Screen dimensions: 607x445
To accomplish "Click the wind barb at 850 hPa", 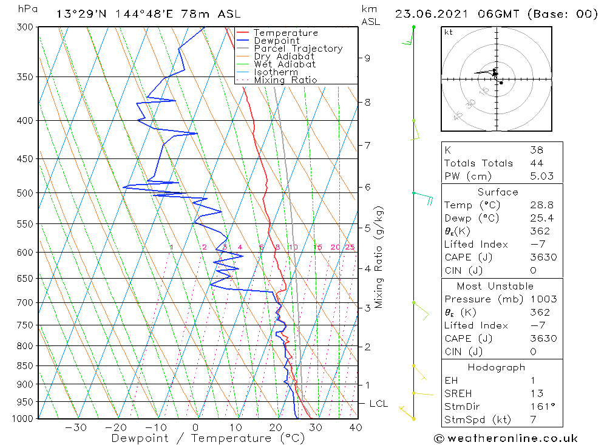I will (x=419, y=373).
